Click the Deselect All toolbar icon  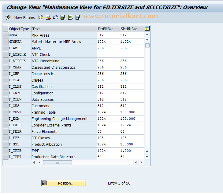click(78, 17)
